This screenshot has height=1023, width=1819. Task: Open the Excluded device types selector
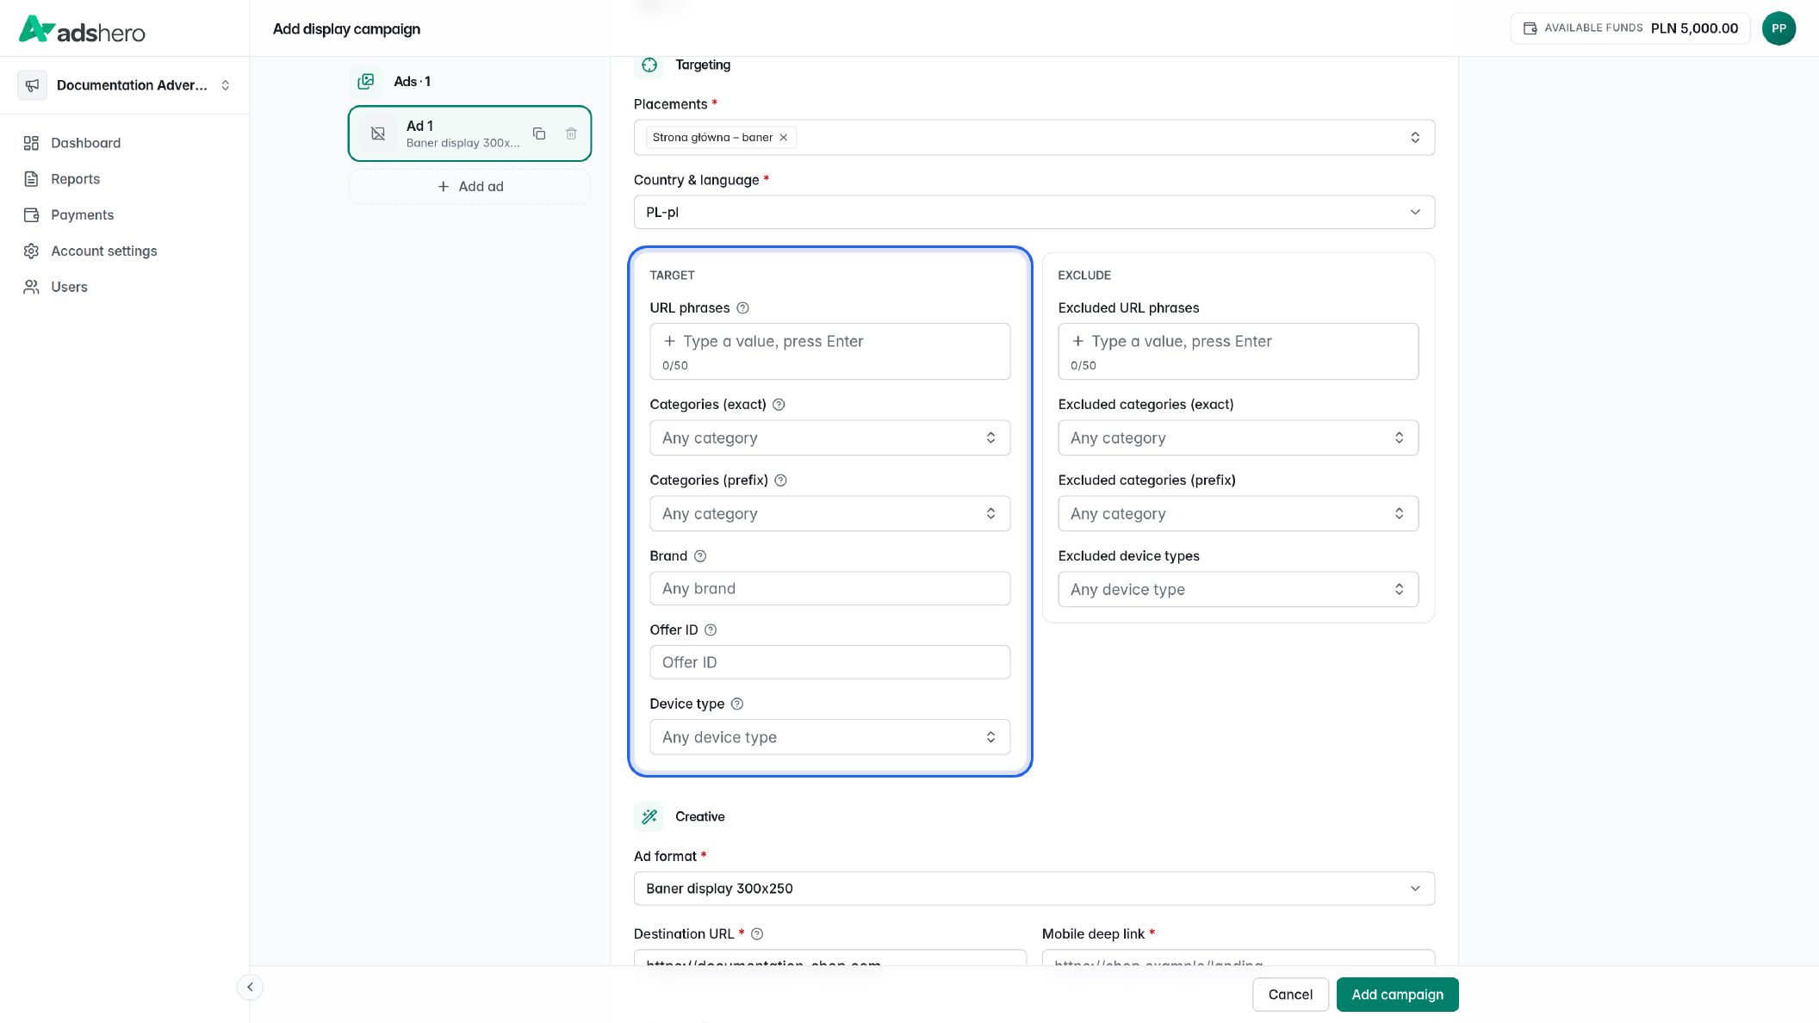(1238, 590)
